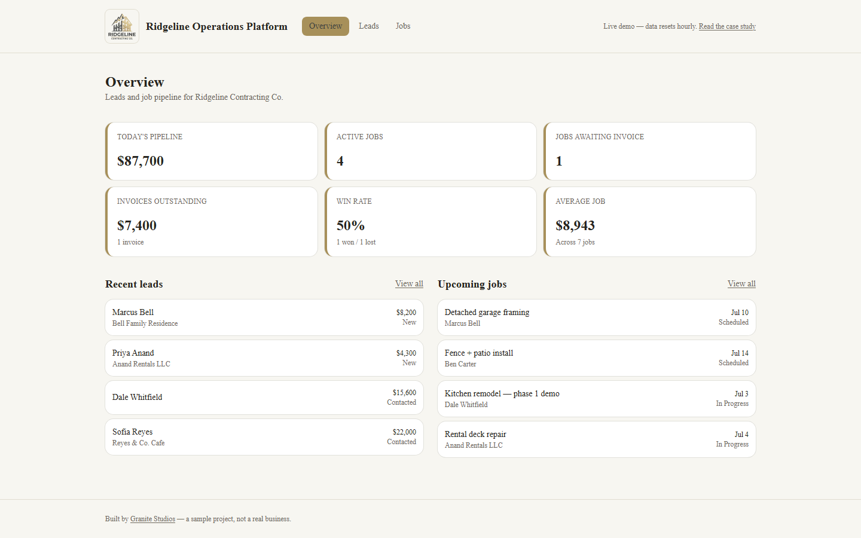Click the $15,600 lead amount
Image resolution: width=861 pixels, height=538 pixels.
click(404, 393)
